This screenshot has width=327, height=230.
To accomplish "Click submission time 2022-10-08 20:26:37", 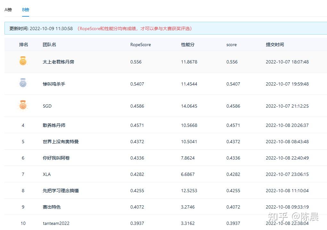I will pyautogui.click(x=287, y=125).
